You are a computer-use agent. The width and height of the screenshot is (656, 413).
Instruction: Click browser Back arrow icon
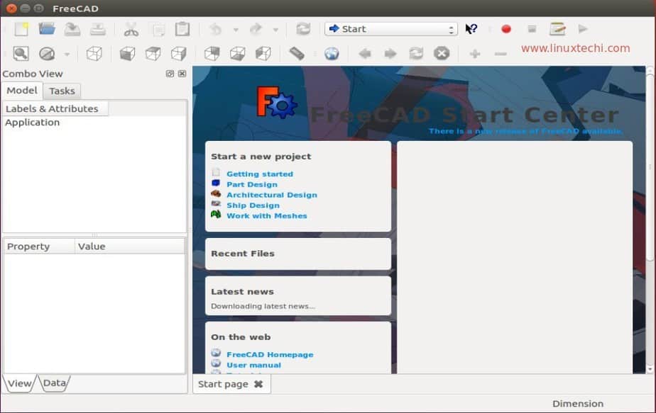pos(365,53)
